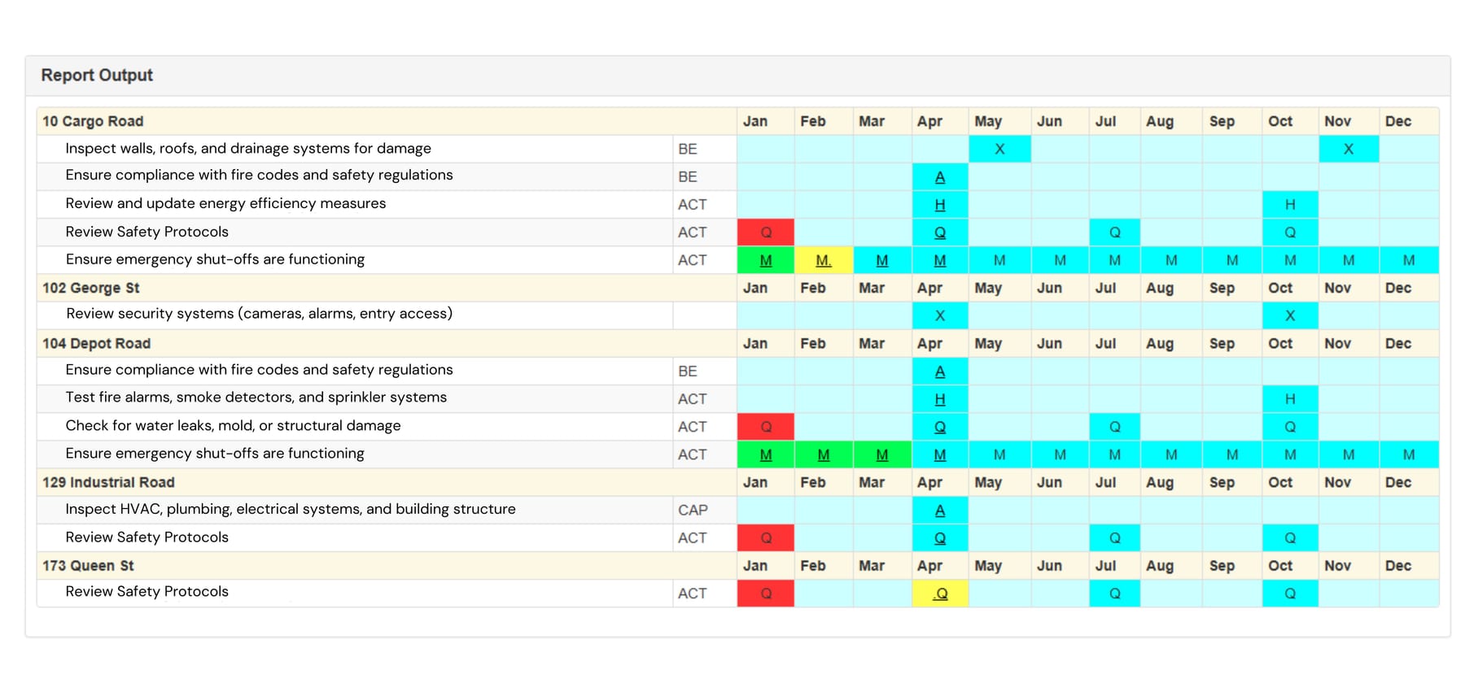Click the May X cell for Inspect walls, roofs, and drainage
This screenshot has height=678, width=1465.
999,149
